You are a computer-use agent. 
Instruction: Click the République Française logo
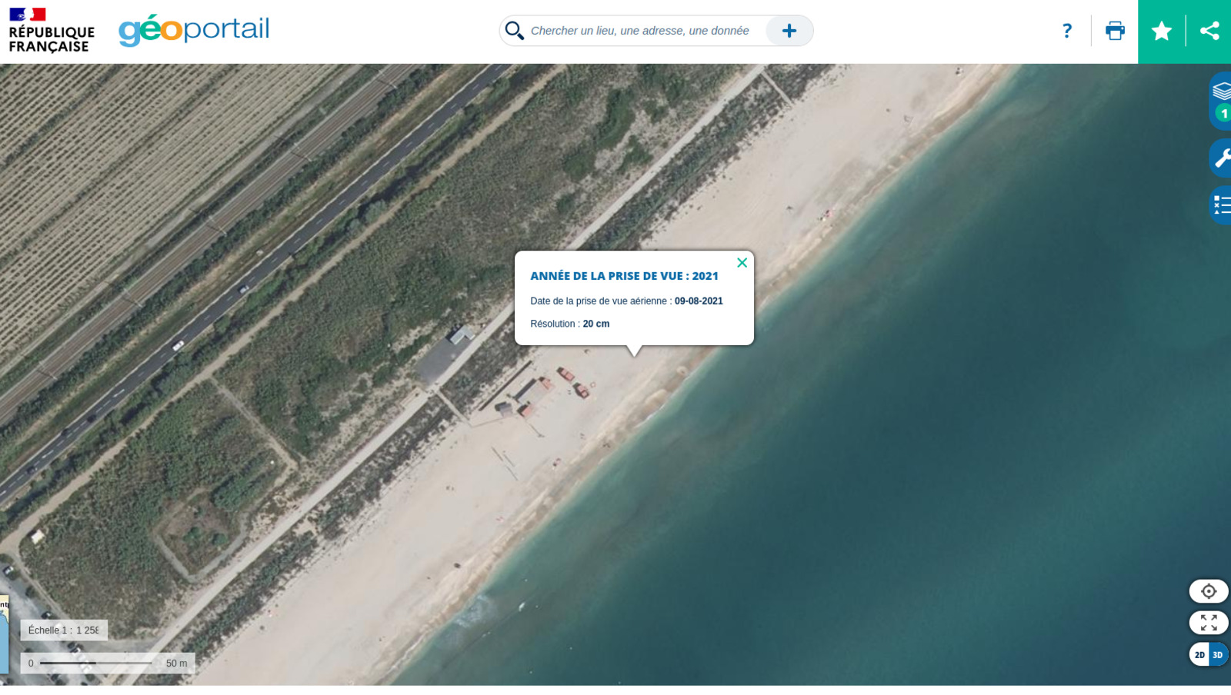pyautogui.click(x=51, y=31)
